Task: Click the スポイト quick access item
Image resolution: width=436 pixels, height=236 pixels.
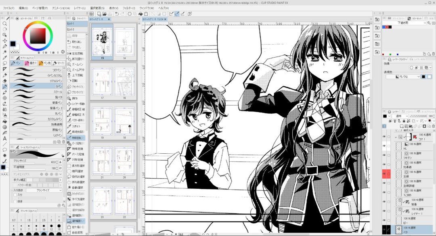Action: coord(76,126)
